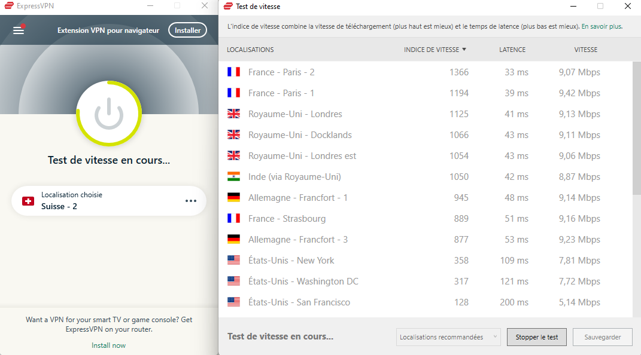641x355 pixels.
Task: Click the UK flag next to Docklands
Action: (x=234, y=134)
